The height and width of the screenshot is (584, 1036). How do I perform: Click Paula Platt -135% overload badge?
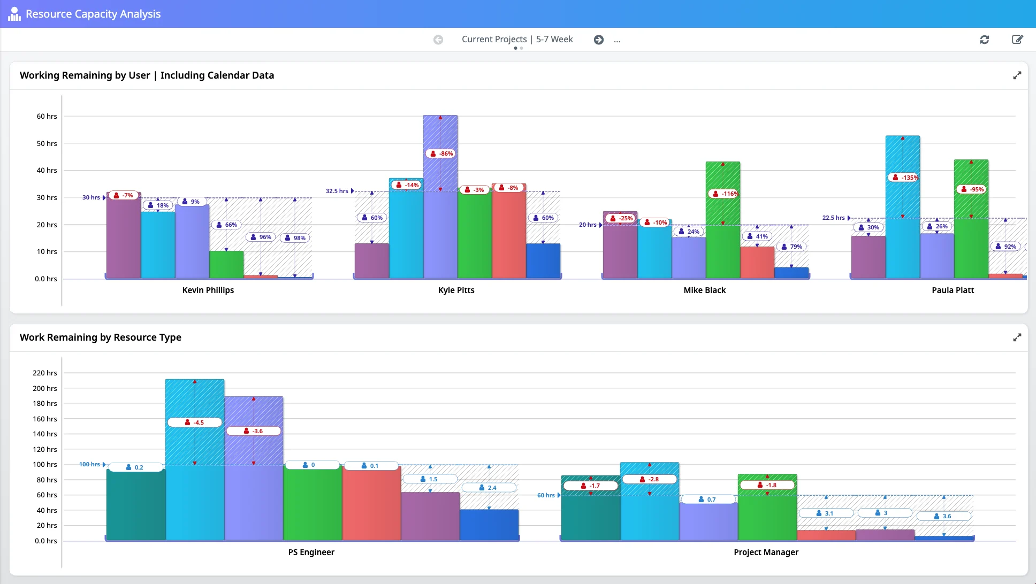tap(904, 178)
